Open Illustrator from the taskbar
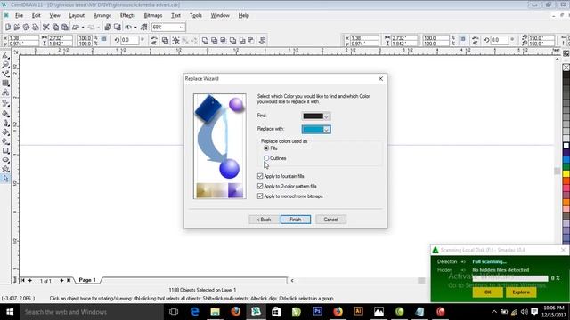 358,311
